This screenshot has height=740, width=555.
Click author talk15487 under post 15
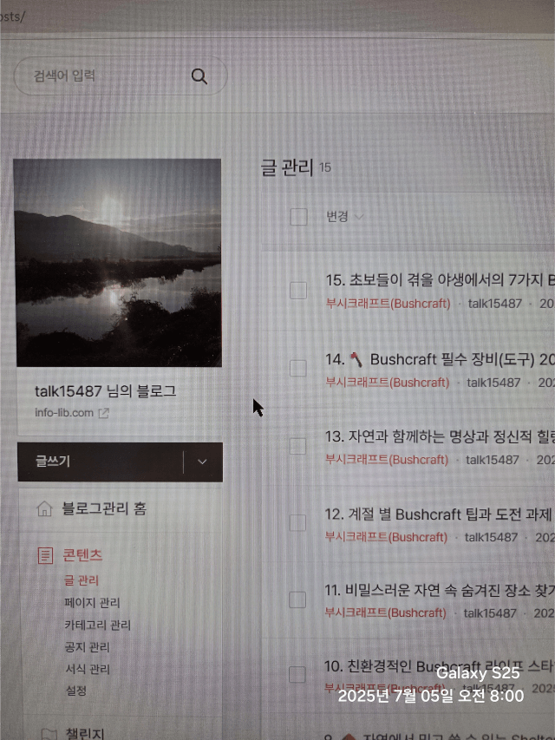(494, 304)
